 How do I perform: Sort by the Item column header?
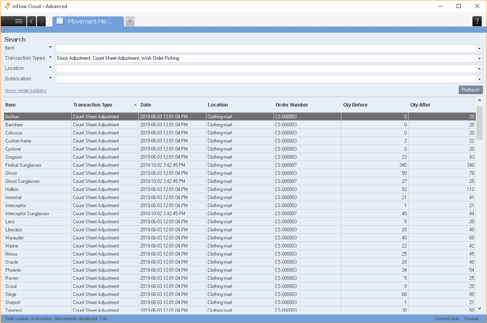point(11,105)
